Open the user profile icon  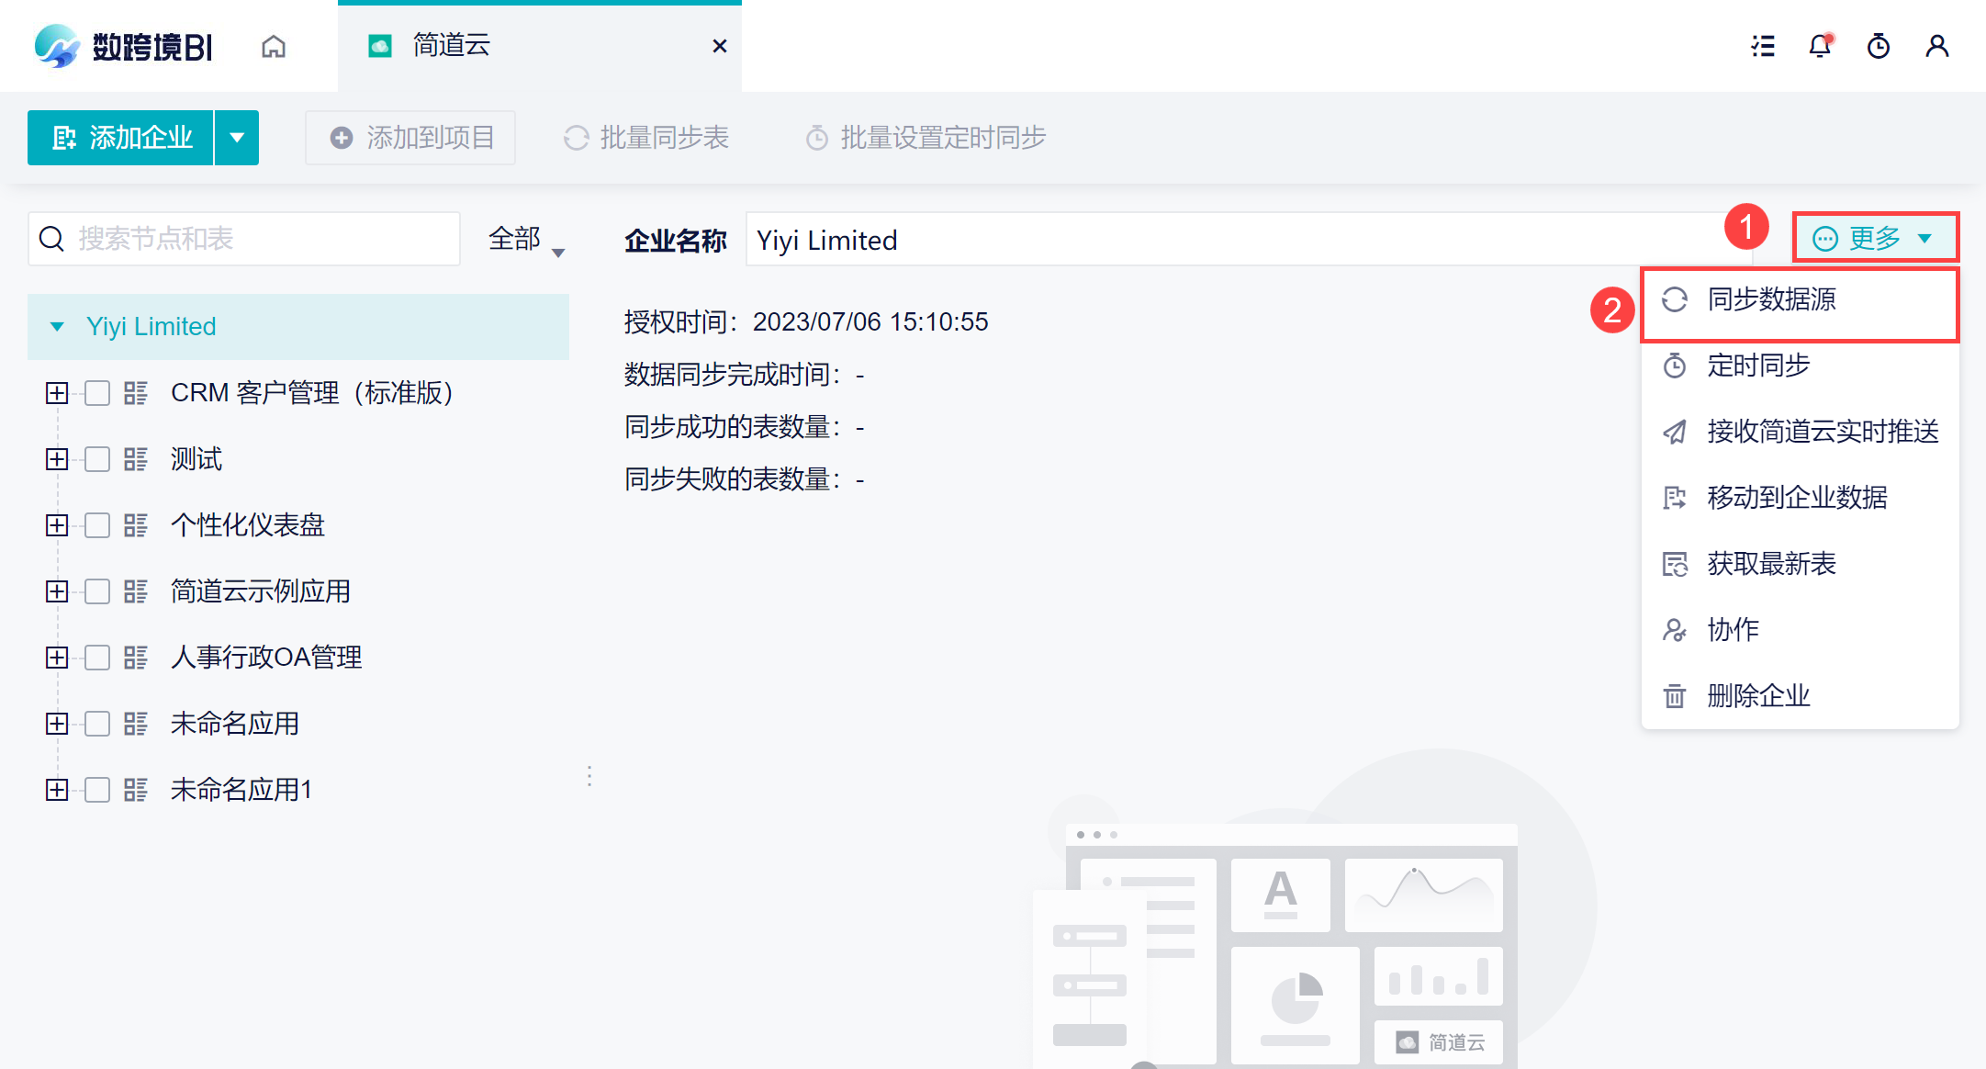point(1937,46)
